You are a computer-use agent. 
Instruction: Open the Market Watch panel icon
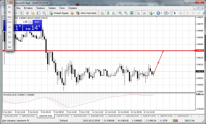click(22, 13)
